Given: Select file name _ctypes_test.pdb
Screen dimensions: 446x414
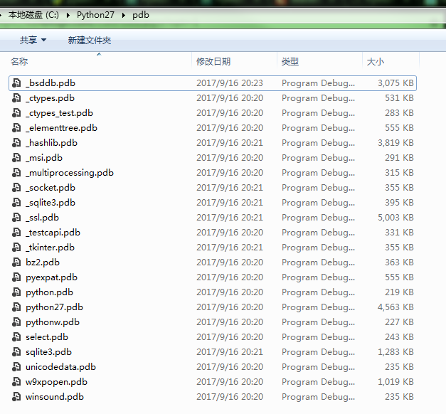Looking at the screenshot, I should [59, 113].
